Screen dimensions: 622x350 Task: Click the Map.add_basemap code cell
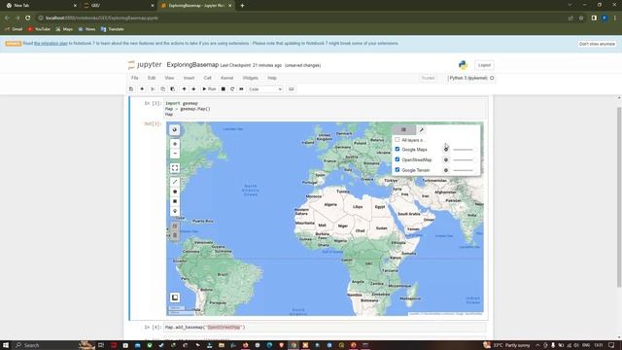pos(325,328)
